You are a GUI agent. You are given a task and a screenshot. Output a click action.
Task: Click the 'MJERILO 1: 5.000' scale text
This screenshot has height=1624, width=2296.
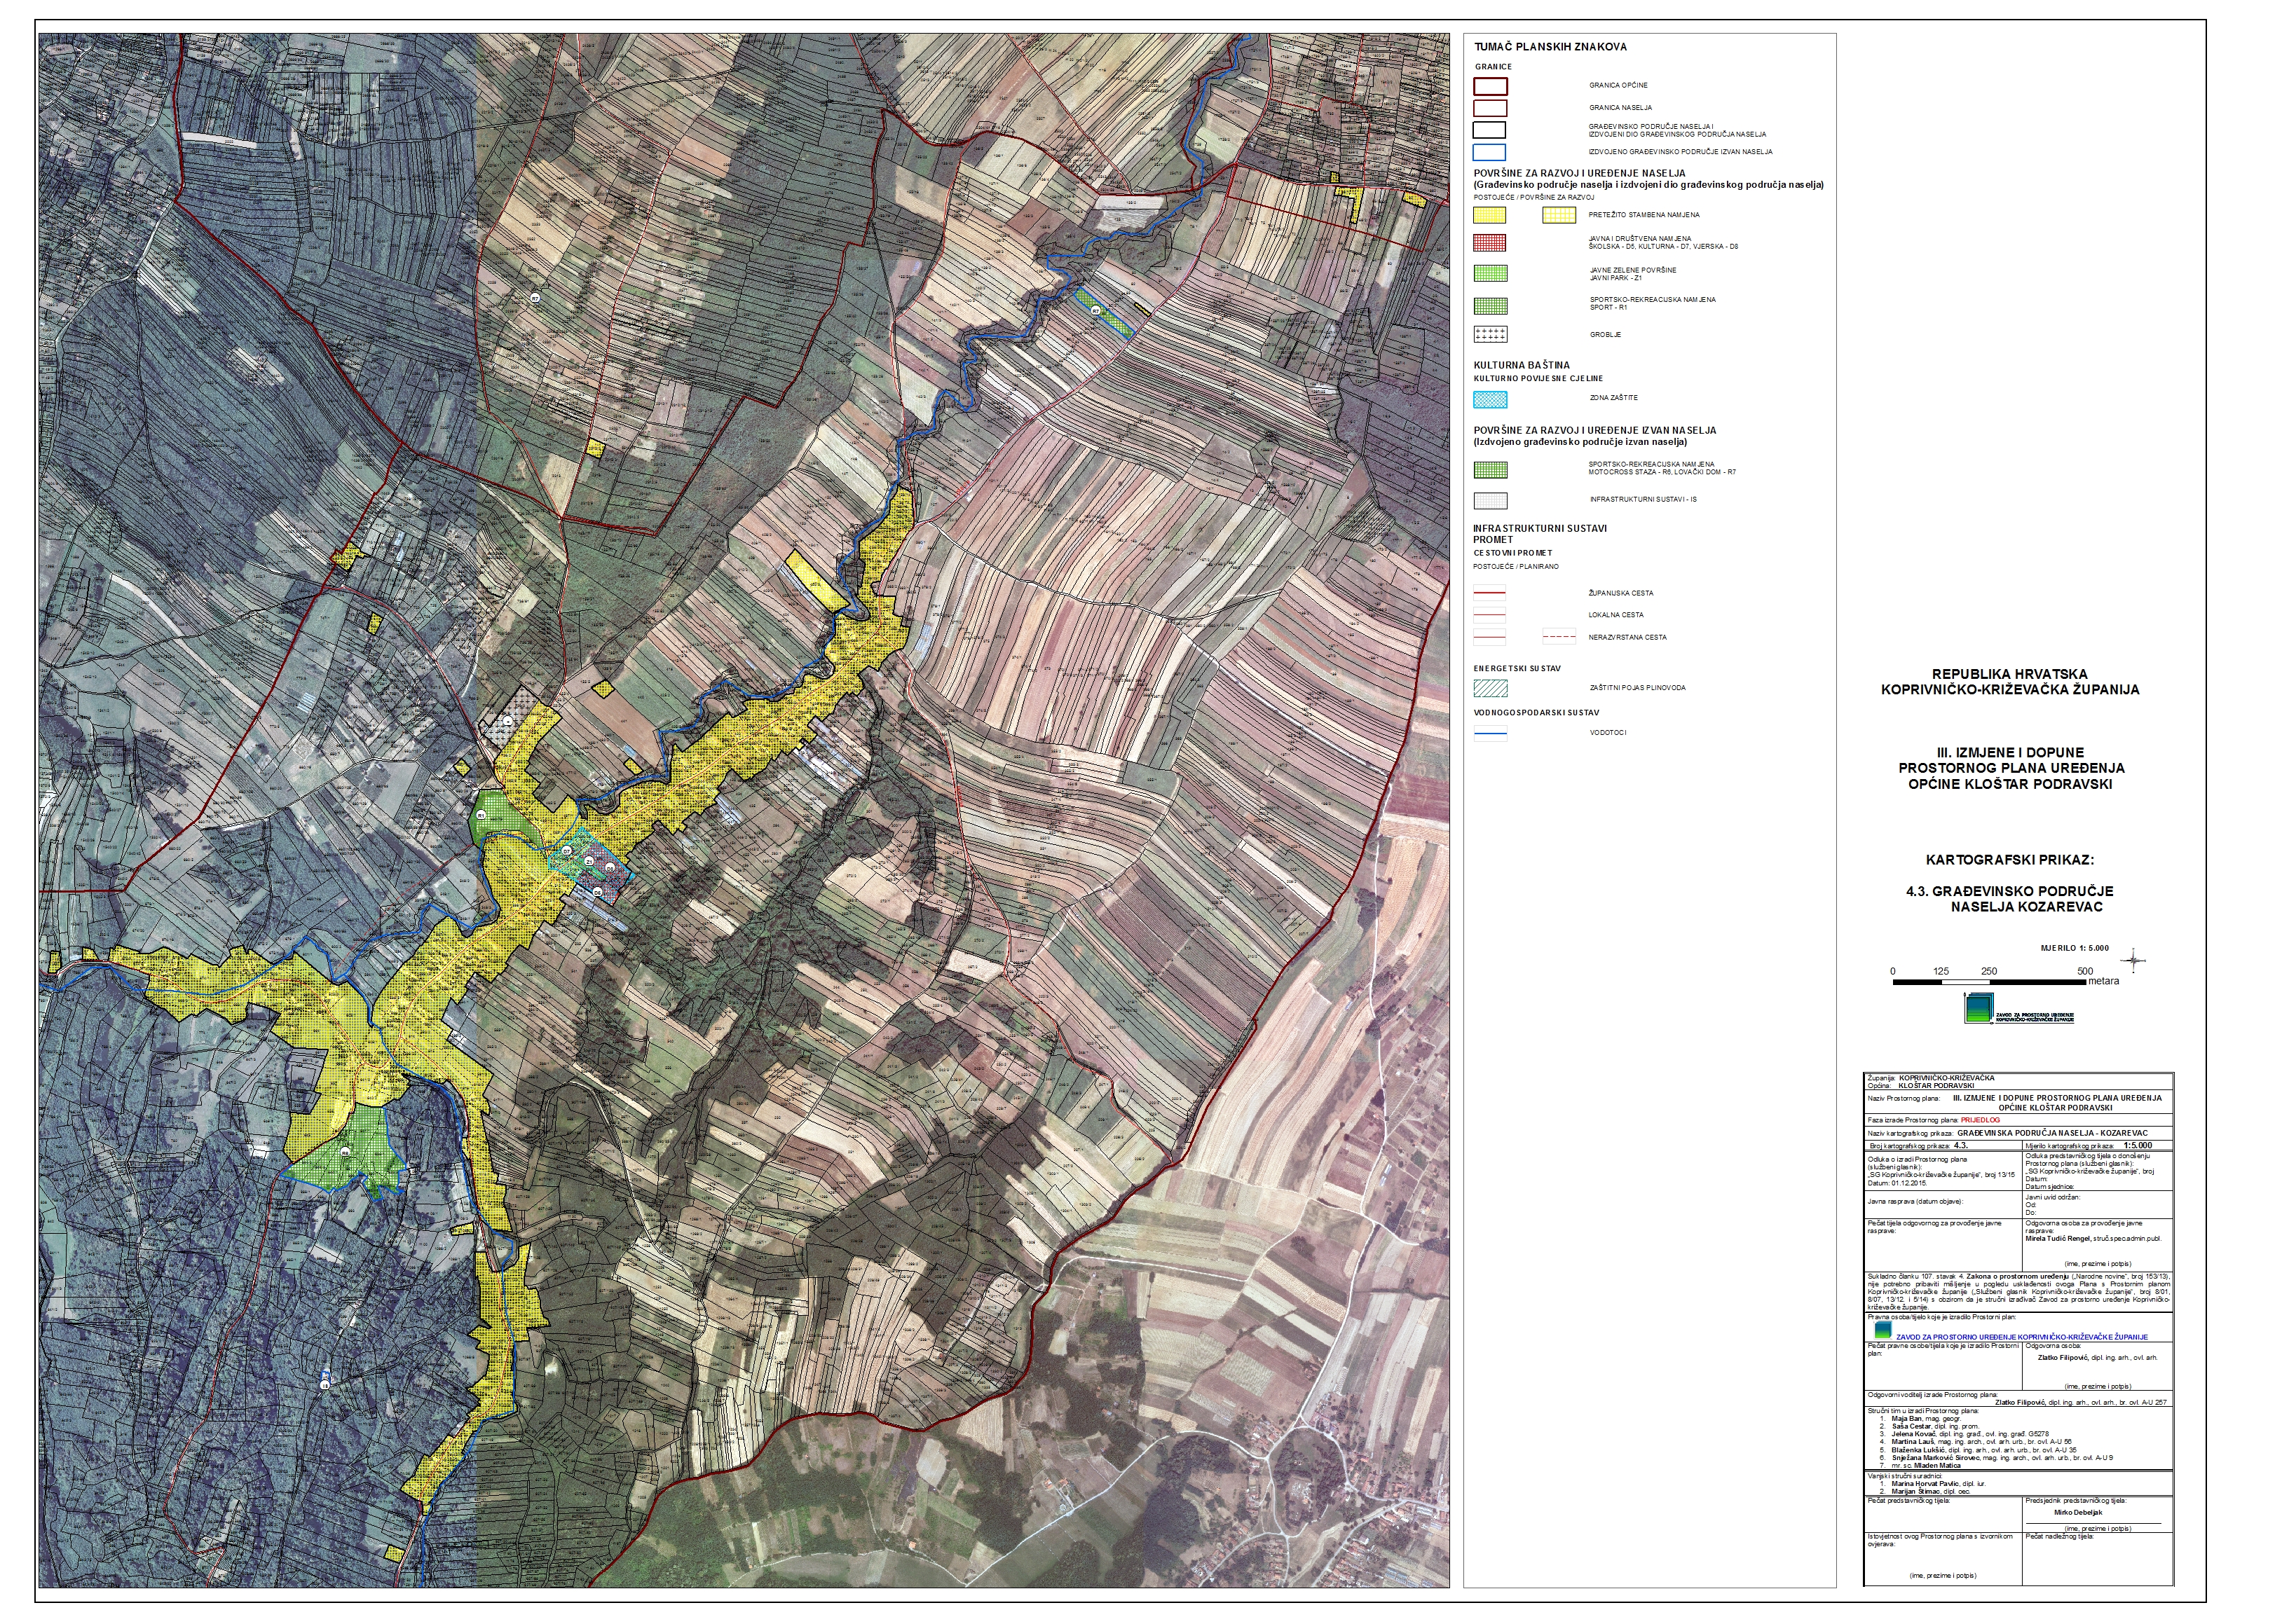2075,948
